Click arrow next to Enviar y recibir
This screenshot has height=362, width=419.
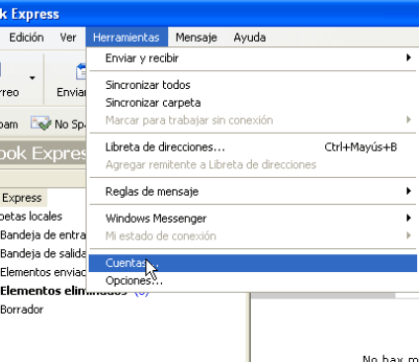tap(408, 57)
